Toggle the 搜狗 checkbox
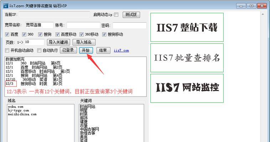 point(40,34)
